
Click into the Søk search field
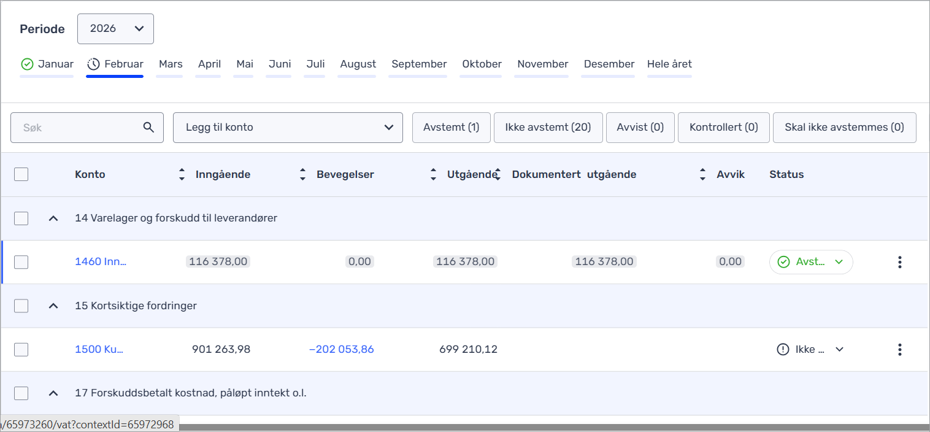coord(77,128)
